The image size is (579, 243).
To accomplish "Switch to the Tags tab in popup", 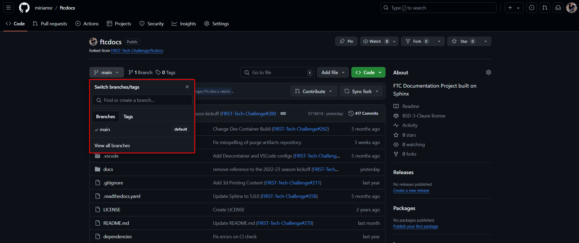I will pyautogui.click(x=128, y=117).
